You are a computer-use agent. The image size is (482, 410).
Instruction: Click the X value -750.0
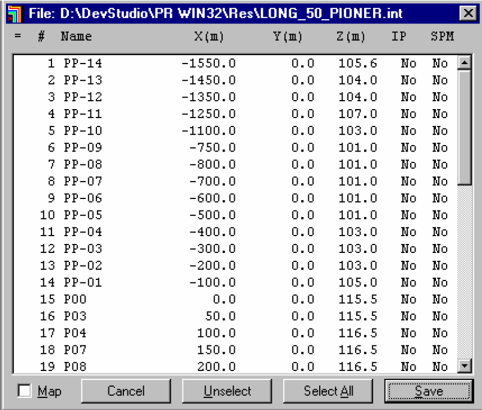pyautogui.click(x=213, y=147)
